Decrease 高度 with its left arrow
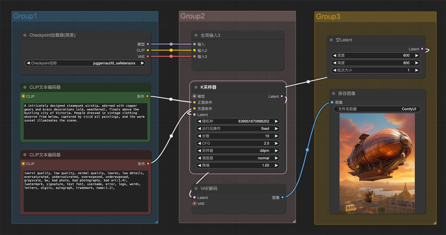 334,63
